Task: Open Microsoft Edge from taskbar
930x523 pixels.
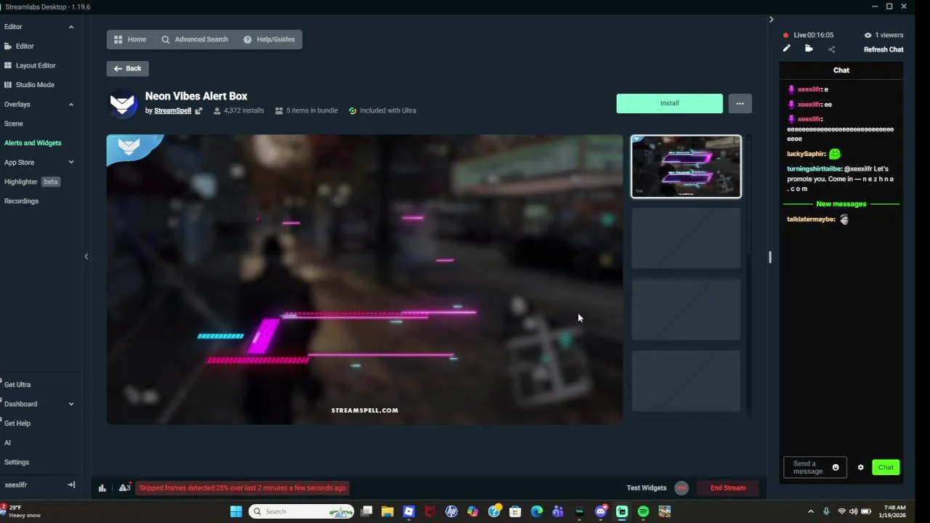Action: [536, 511]
